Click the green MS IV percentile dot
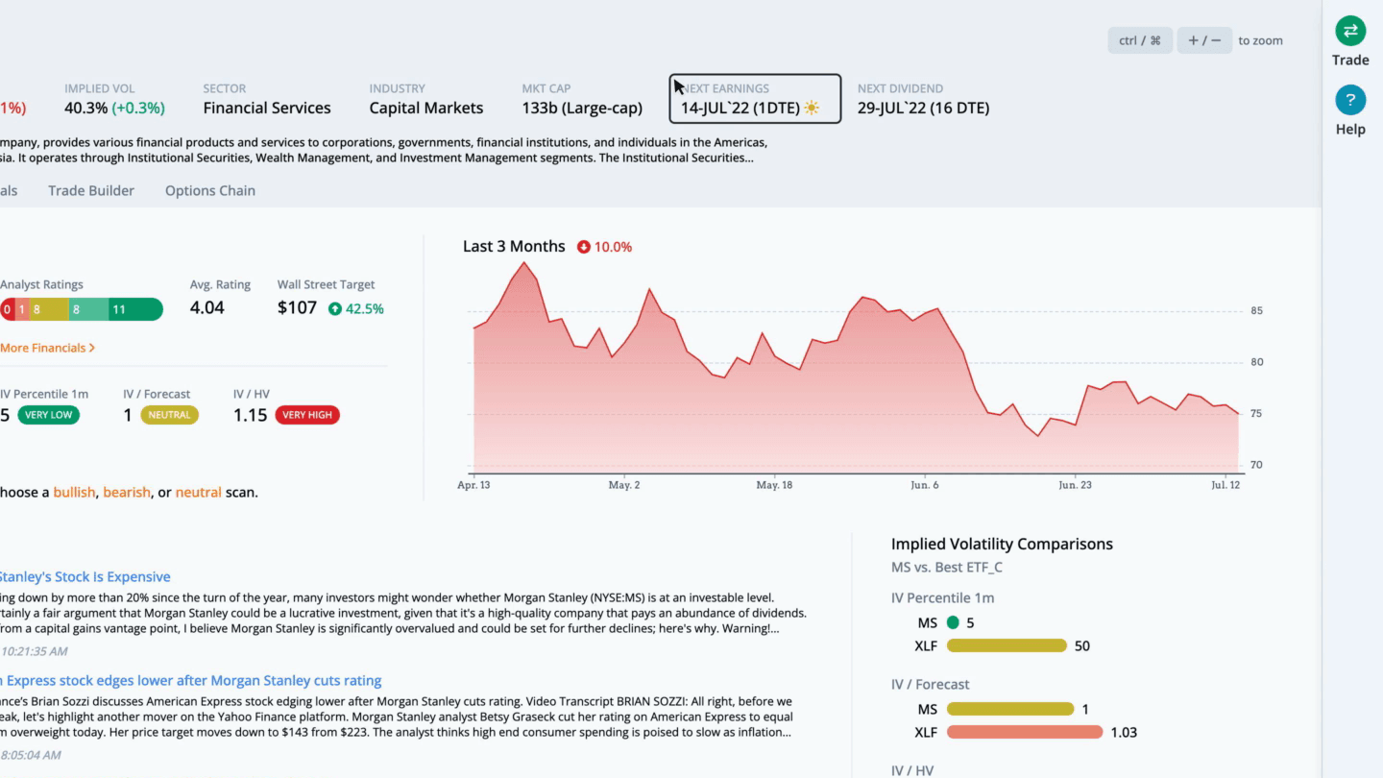Image resolution: width=1383 pixels, height=778 pixels. pyautogui.click(x=953, y=622)
